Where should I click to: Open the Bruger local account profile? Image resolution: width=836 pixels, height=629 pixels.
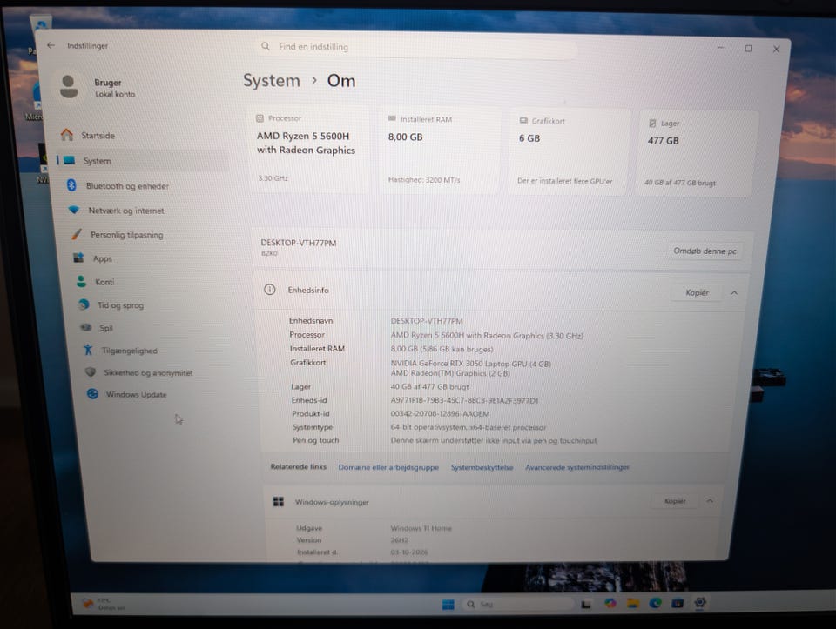98,87
